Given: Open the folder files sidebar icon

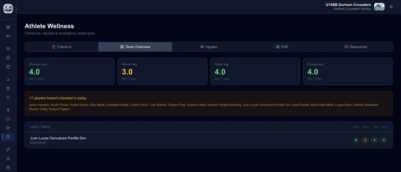Looking at the screenshot, I should [x=8, y=128].
